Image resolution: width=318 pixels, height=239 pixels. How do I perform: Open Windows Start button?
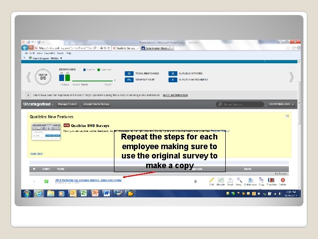click(27, 193)
